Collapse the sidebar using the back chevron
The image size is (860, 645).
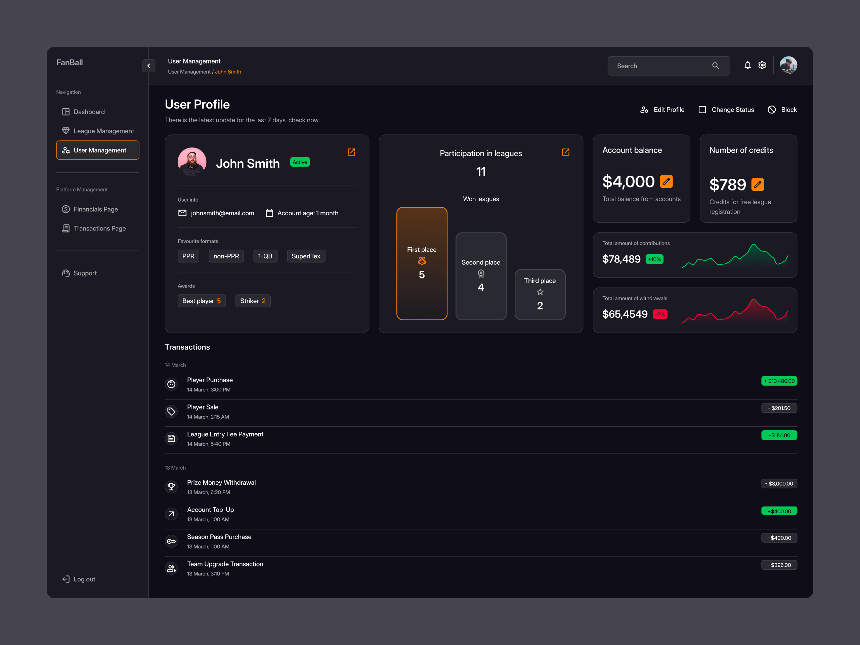tap(149, 66)
